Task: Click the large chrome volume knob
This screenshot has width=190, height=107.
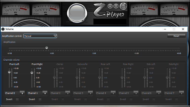Action: 77,13
